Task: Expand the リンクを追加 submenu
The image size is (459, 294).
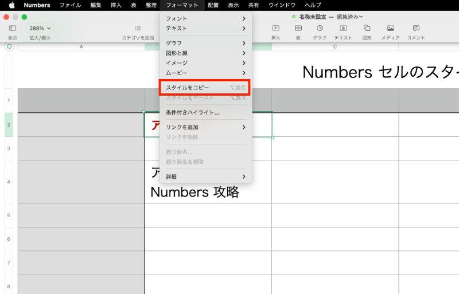Action: (x=205, y=127)
